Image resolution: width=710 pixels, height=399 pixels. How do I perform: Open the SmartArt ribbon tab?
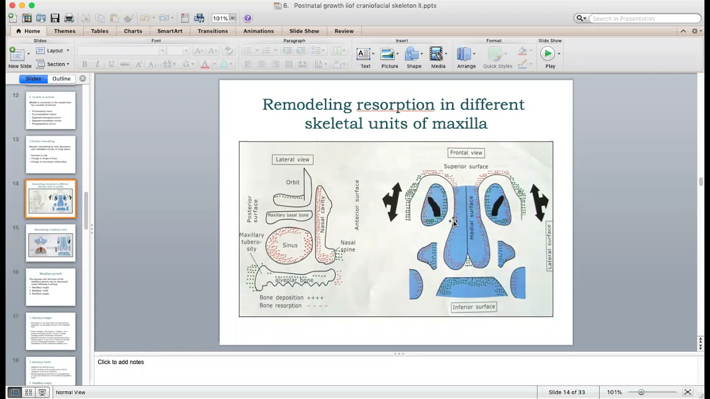click(170, 31)
